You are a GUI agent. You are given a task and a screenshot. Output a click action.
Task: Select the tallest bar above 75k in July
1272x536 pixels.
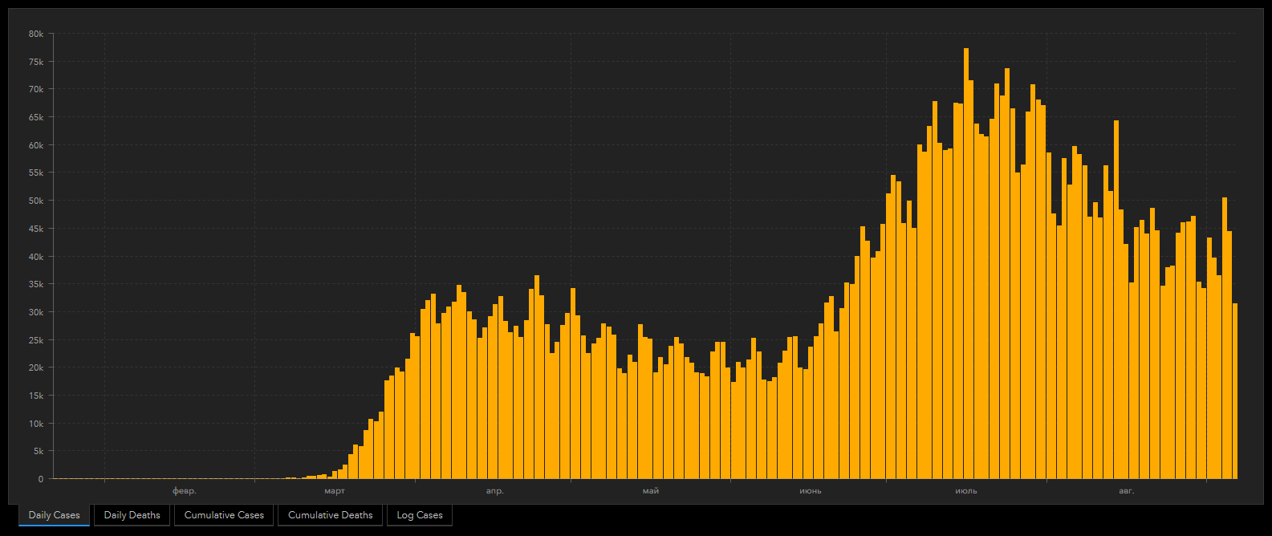pos(966,263)
